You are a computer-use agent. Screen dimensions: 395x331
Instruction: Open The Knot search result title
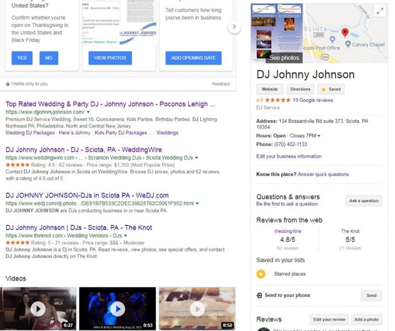point(79,228)
